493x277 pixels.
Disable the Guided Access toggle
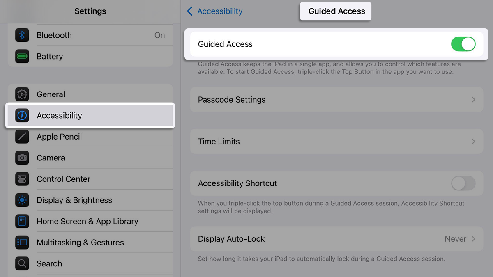click(463, 44)
